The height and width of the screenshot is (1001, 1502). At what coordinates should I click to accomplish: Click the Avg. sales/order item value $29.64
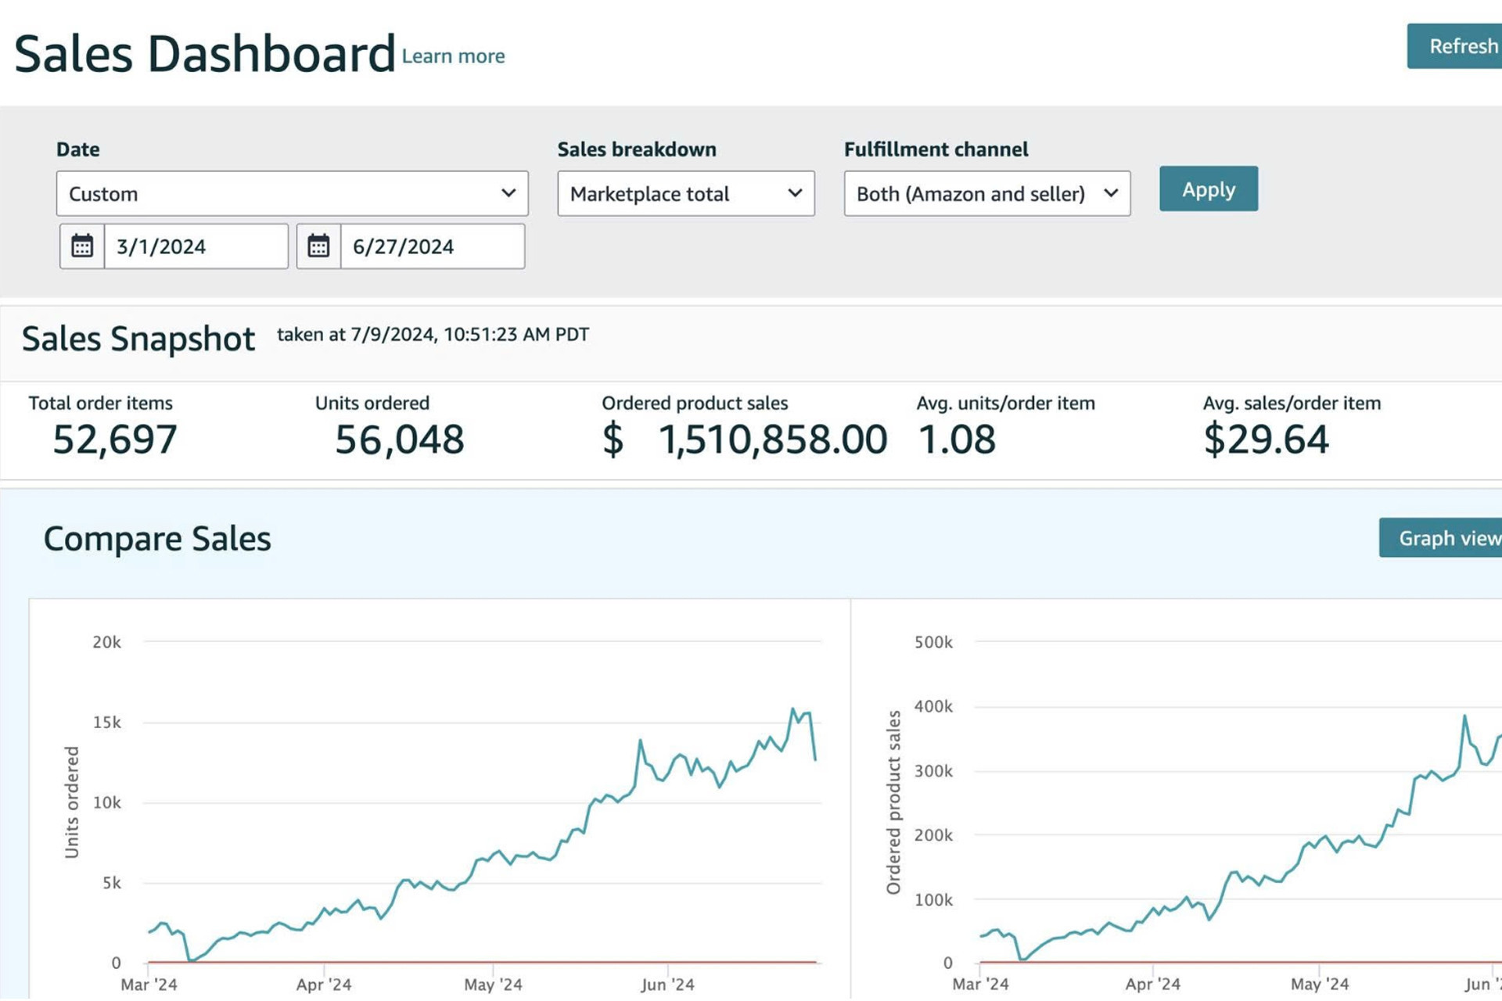click(1266, 440)
